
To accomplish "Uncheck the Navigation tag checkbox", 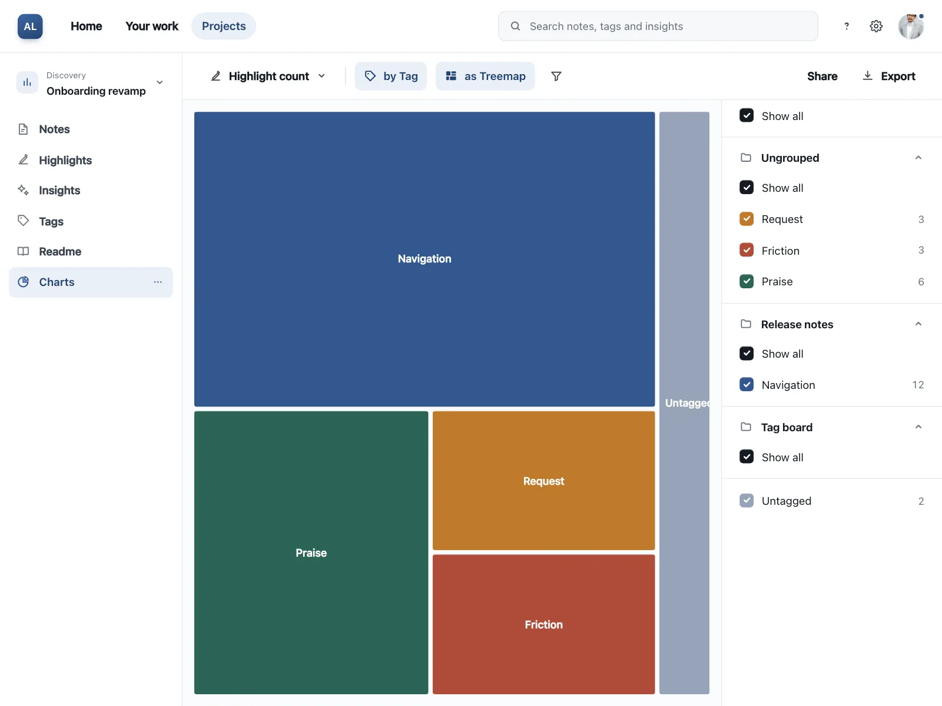I will coord(747,385).
